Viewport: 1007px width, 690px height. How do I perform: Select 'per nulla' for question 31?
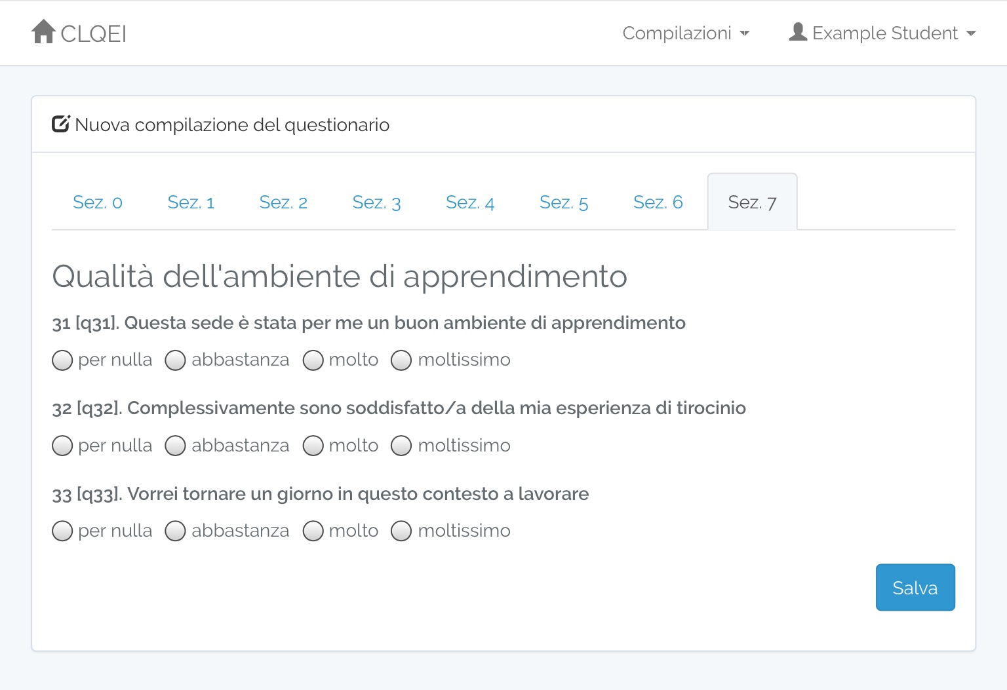coord(62,360)
